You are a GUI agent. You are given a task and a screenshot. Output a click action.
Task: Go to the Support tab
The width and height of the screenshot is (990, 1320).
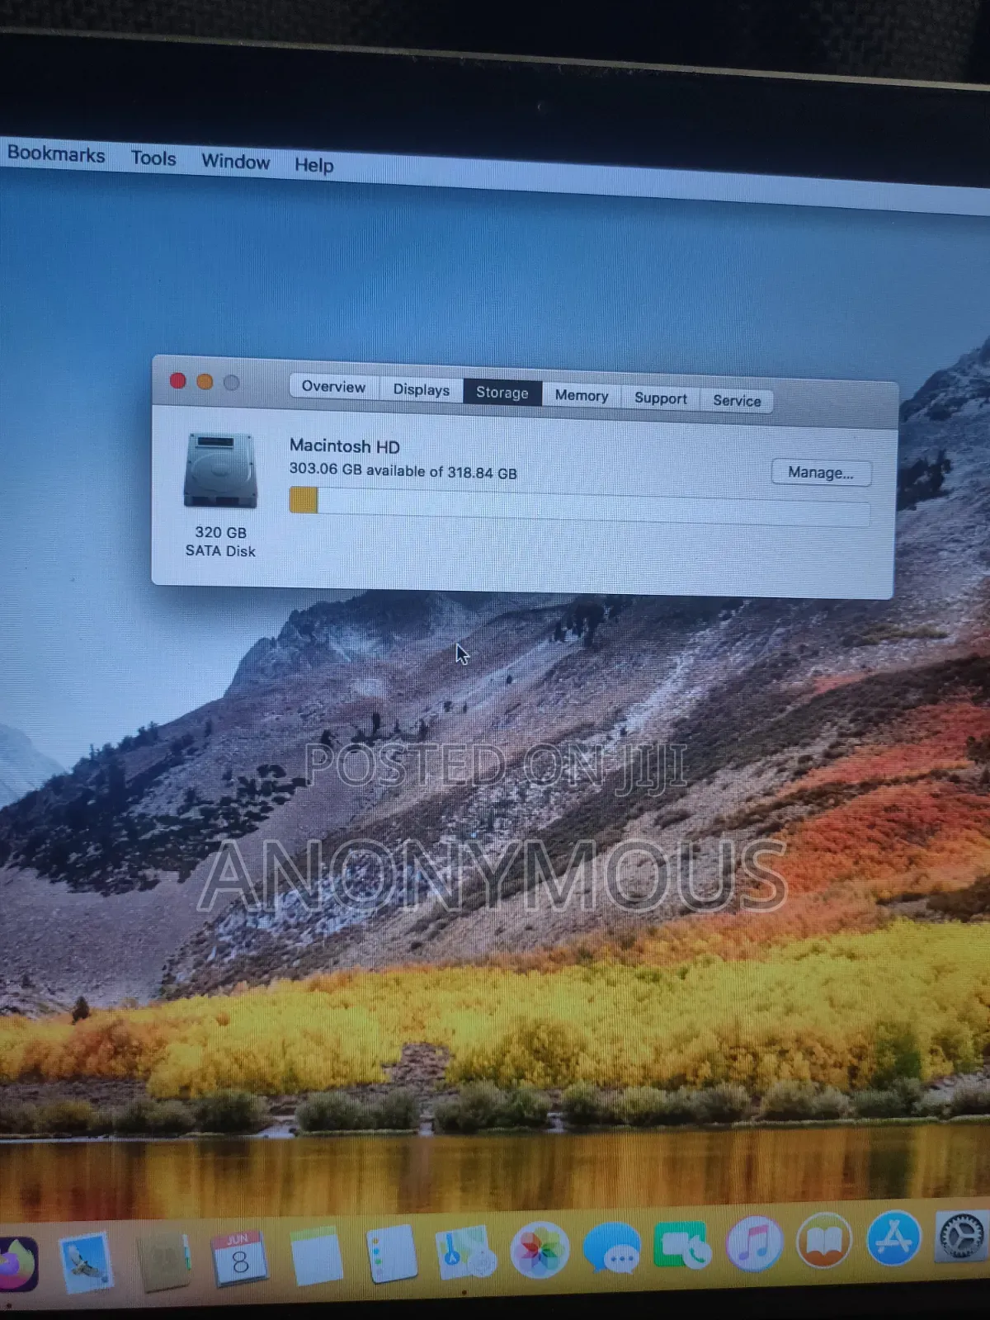coord(661,398)
